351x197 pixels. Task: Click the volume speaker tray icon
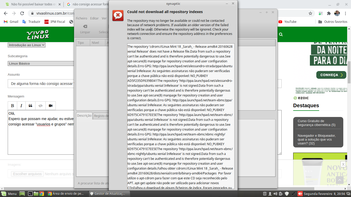(x=275, y=194)
